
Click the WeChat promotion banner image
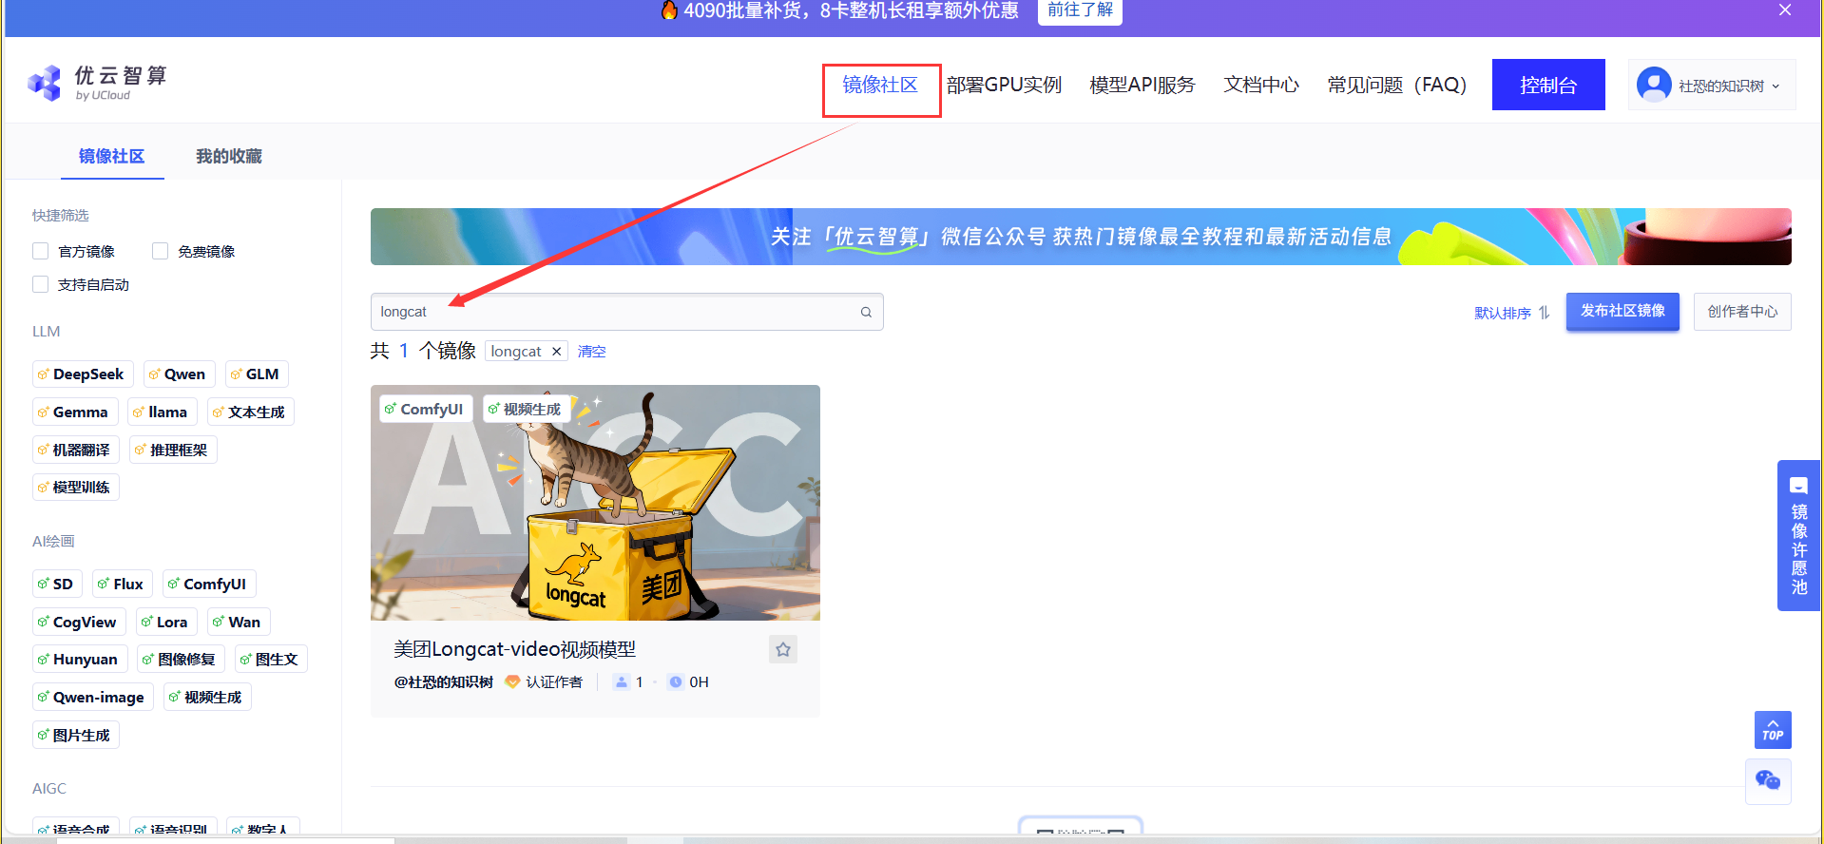point(1081,237)
